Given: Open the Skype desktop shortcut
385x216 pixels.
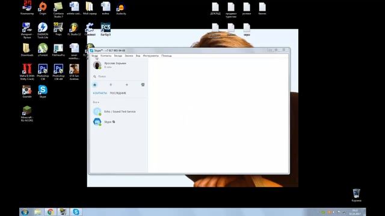Looking at the screenshot, I should tap(43, 91).
